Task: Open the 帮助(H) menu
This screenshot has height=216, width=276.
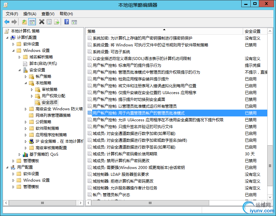Action: (66, 14)
